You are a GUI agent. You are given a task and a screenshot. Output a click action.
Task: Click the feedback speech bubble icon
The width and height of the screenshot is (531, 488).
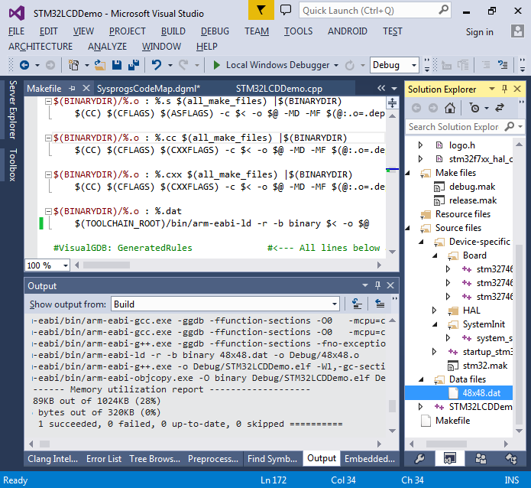[x=286, y=10]
